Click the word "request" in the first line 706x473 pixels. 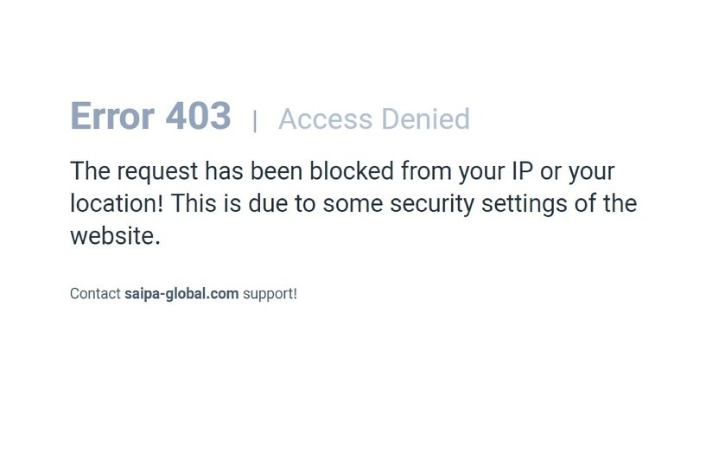click(x=157, y=172)
